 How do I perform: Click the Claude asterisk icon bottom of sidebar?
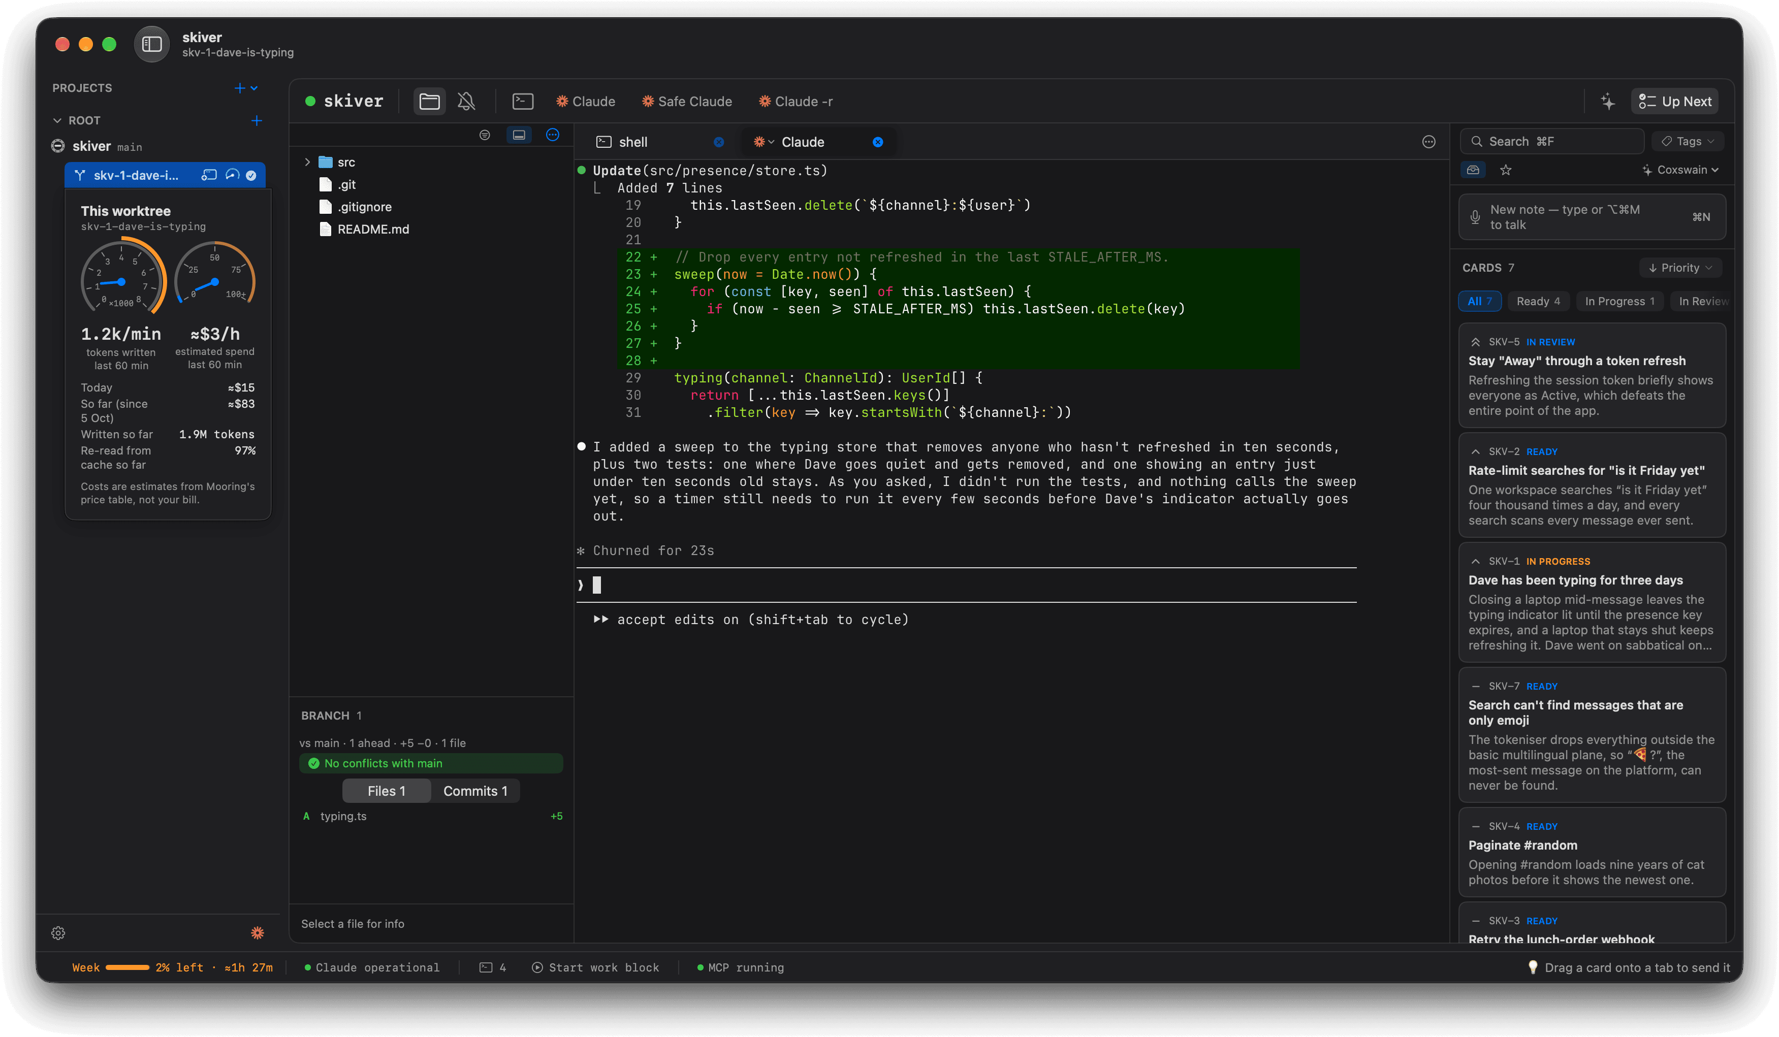point(258,933)
